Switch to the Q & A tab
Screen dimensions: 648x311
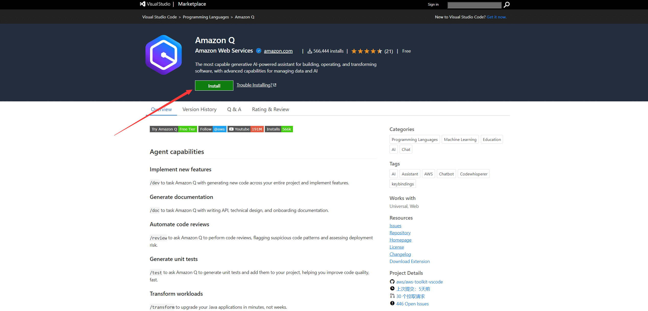pyautogui.click(x=234, y=109)
